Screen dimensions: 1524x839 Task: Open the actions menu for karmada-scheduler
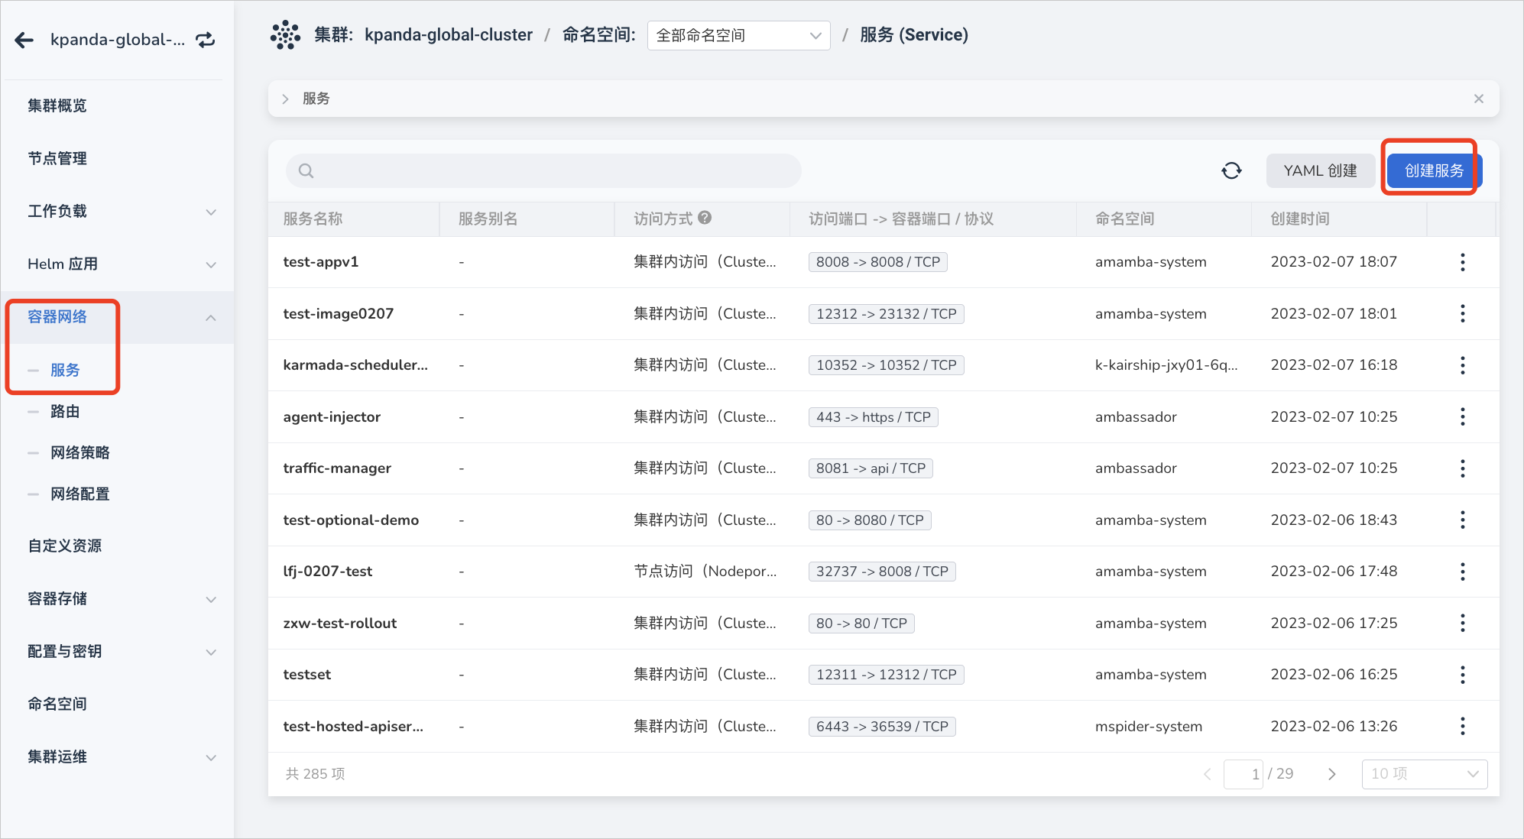point(1462,365)
